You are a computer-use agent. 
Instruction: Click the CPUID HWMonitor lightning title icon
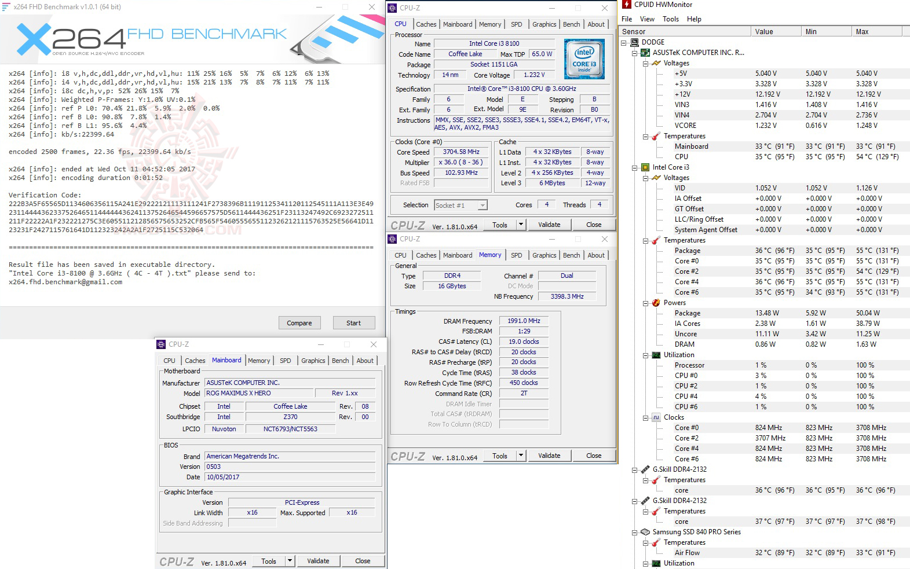pyautogui.click(x=627, y=5)
